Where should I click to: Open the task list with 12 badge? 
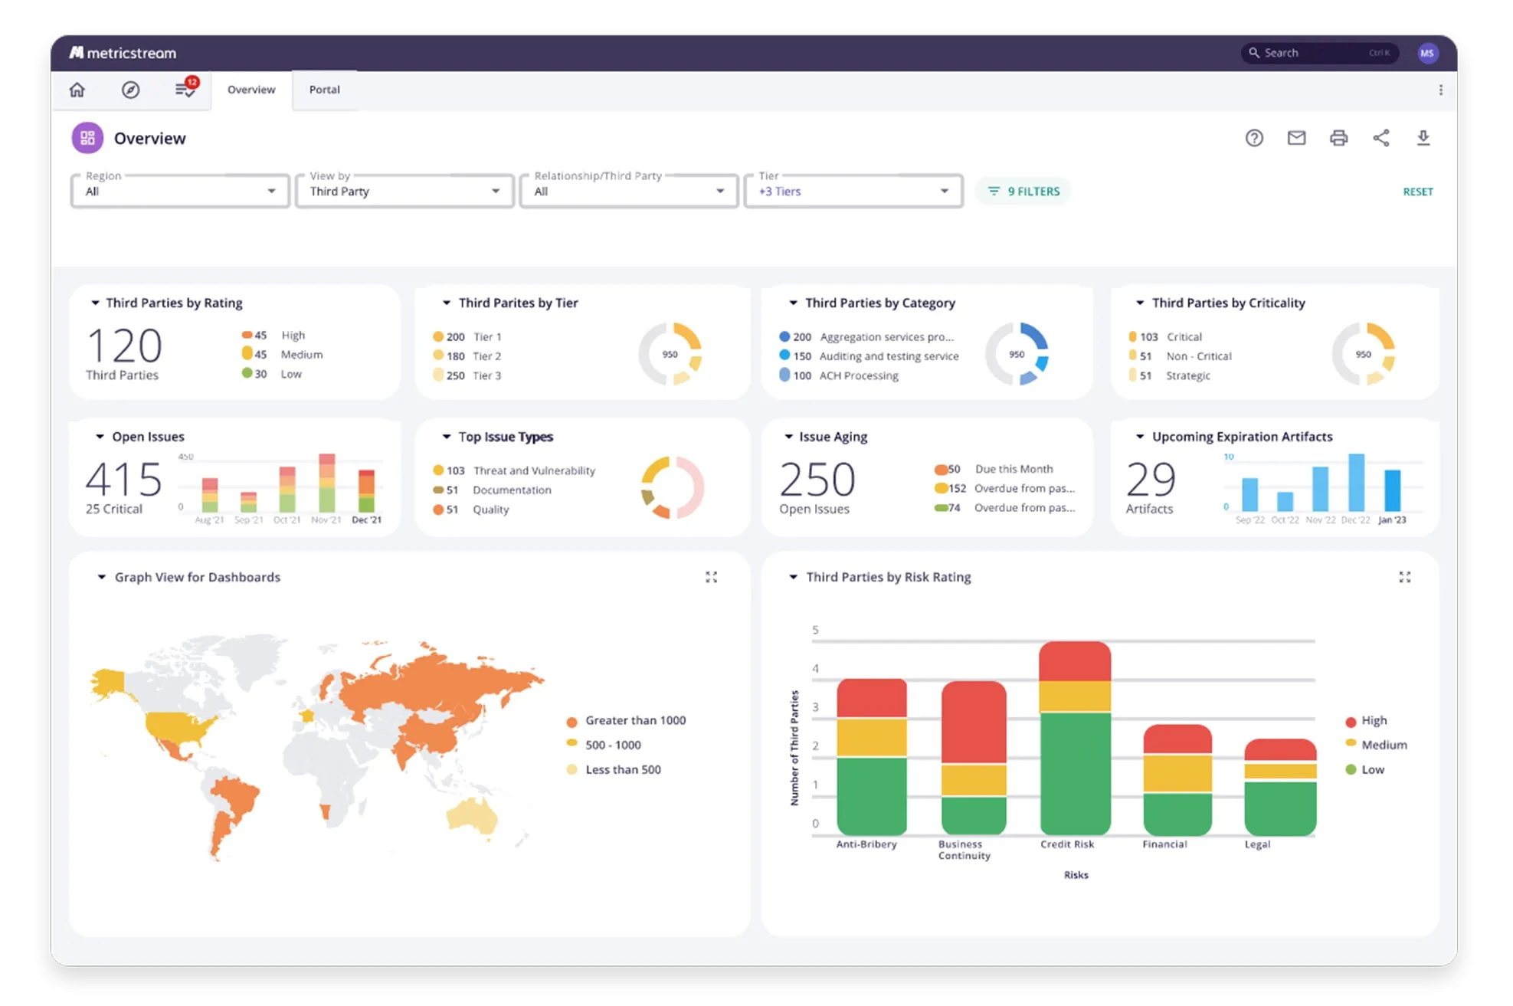pyautogui.click(x=185, y=90)
